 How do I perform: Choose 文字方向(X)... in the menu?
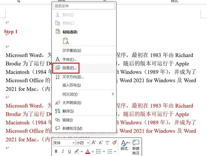pyautogui.click(x=84, y=77)
